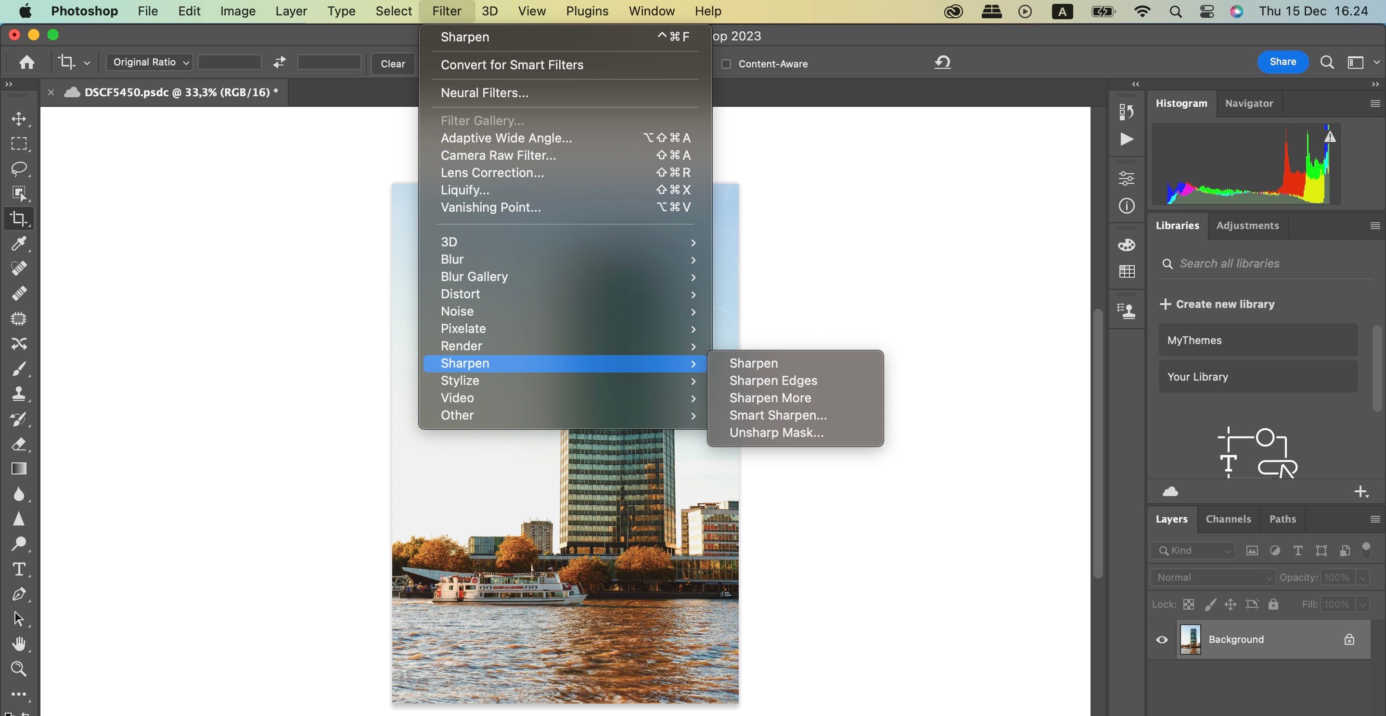Click the Background layer thumbnail
Viewport: 1386px width, 716px height.
pos(1190,639)
